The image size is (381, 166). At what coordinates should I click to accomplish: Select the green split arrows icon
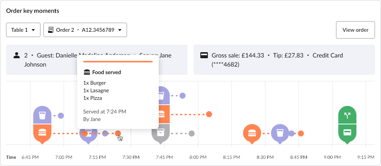(347, 115)
